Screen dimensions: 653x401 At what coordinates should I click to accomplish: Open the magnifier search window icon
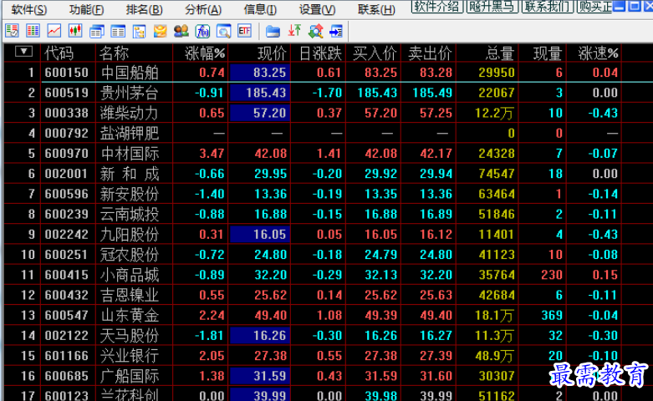click(x=223, y=31)
